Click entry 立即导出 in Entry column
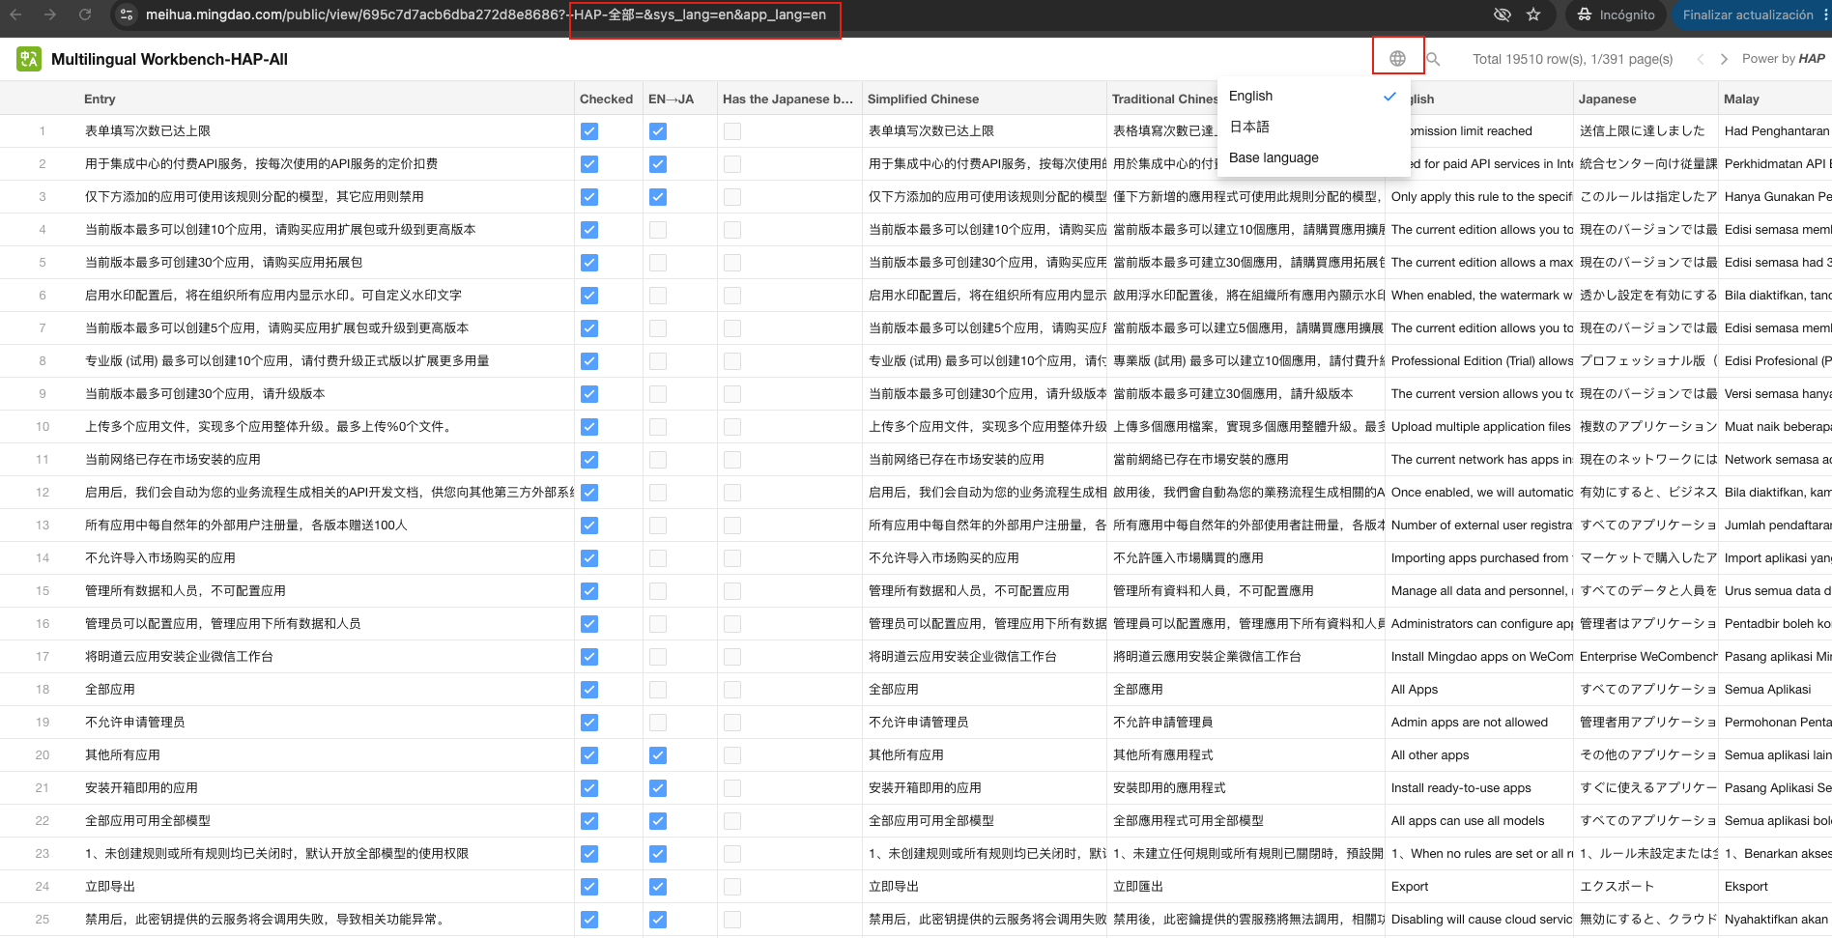The width and height of the screenshot is (1832, 938). pos(110,887)
